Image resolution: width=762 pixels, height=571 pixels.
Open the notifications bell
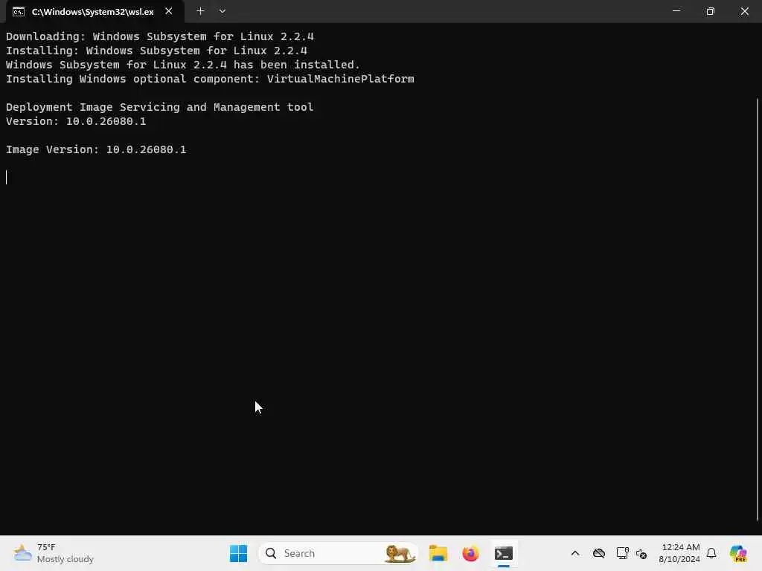coord(711,553)
